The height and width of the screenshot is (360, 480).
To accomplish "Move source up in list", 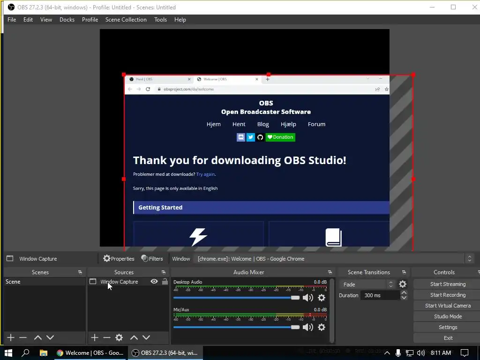I will click(x=134, y=337).
